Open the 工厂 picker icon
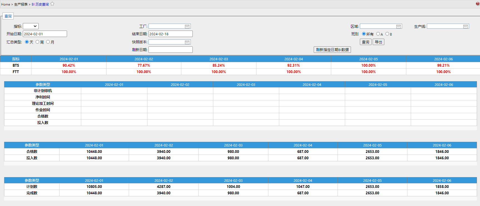Viewport: 480px width, 206px height. (187, 26)
